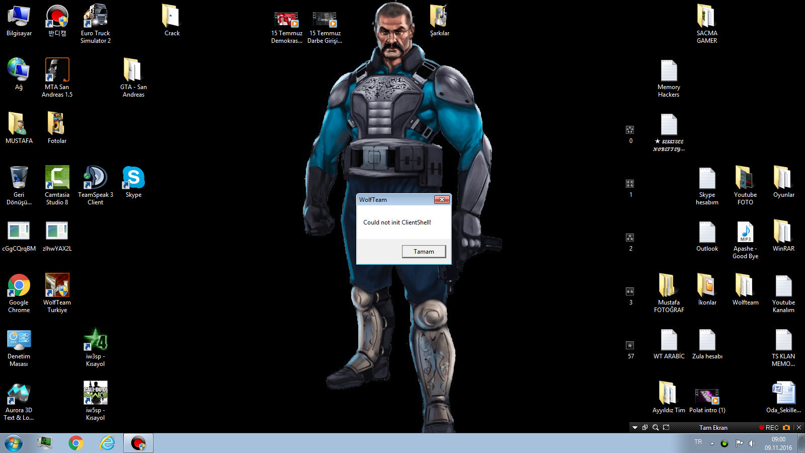Show hidden tray icons arrow

[x=712, y=443]
